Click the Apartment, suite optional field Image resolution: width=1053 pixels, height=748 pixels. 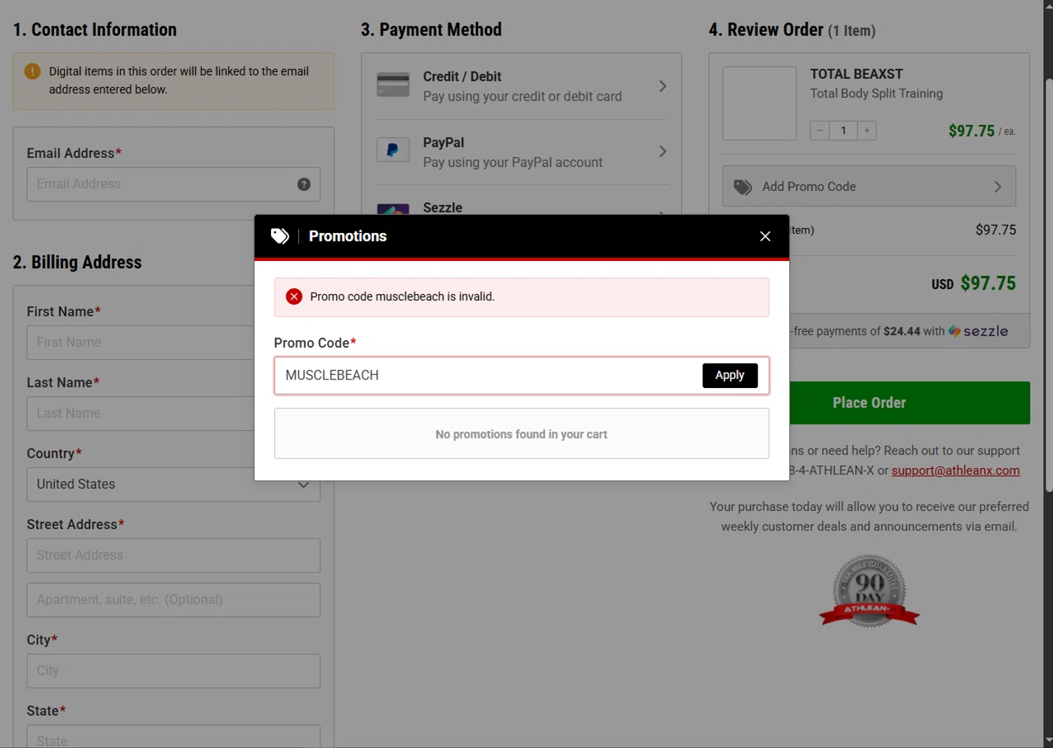tap(173, 600)
